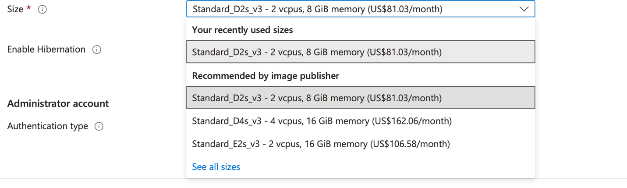Click the red required asterisk beside Size
The height and width of the screenshot is (188, 627).
(x=29, y=9)
